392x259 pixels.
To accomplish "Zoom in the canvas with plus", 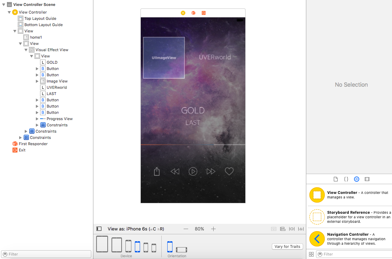I will pos(213,229).
